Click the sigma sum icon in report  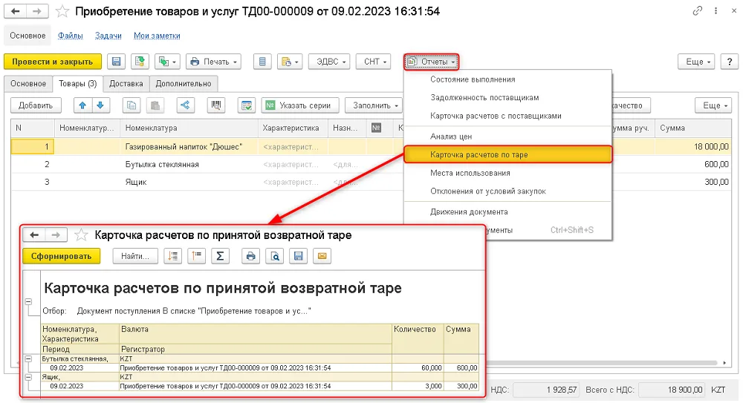click(221, 256)
